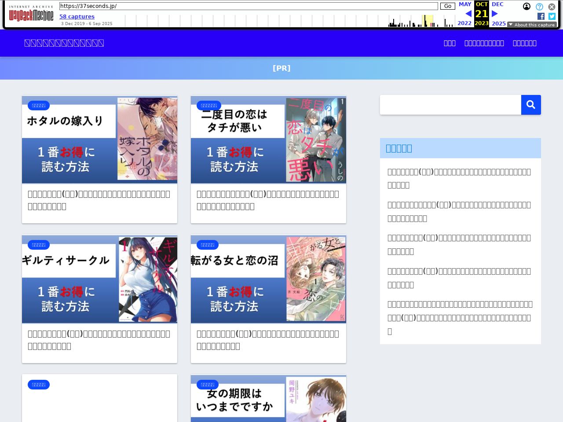Go to previous capture arrow
This screenshot has width=563, height=422.
(468, 14)
